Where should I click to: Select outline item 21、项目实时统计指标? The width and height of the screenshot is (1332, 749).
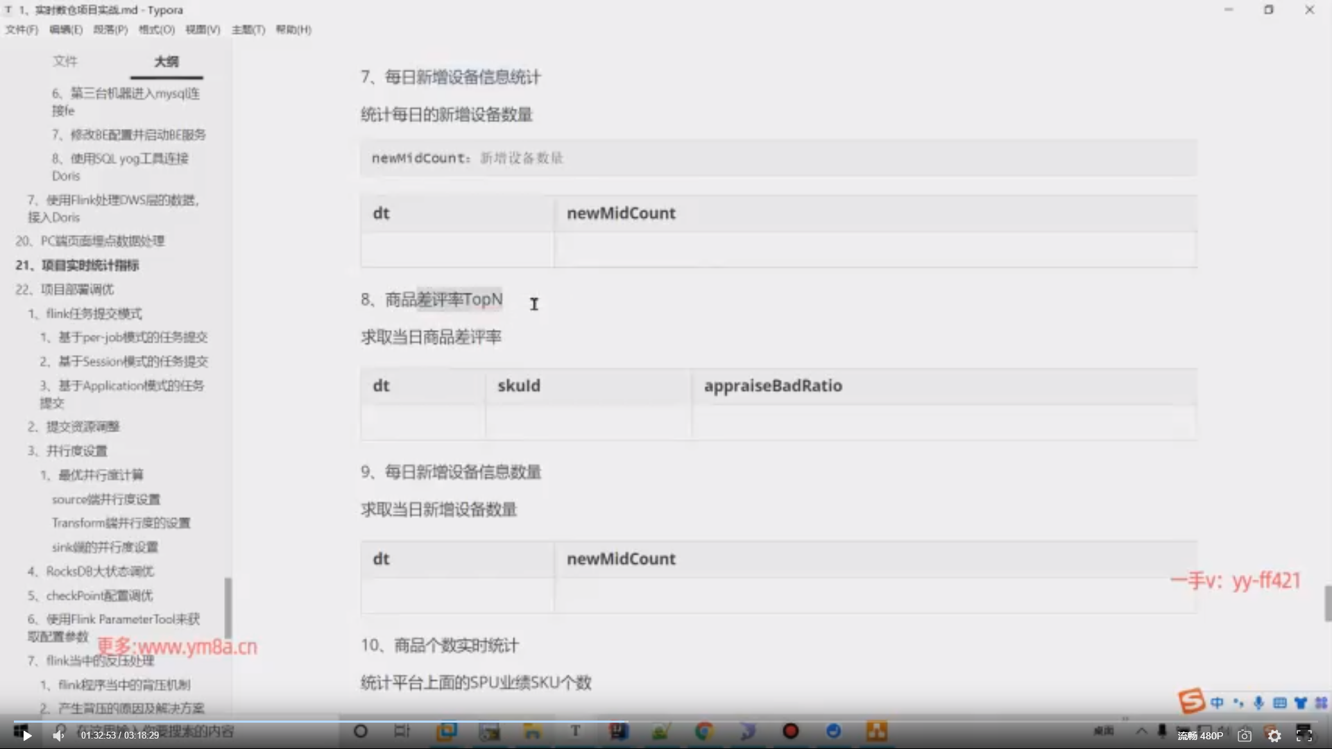coord(77,265)
